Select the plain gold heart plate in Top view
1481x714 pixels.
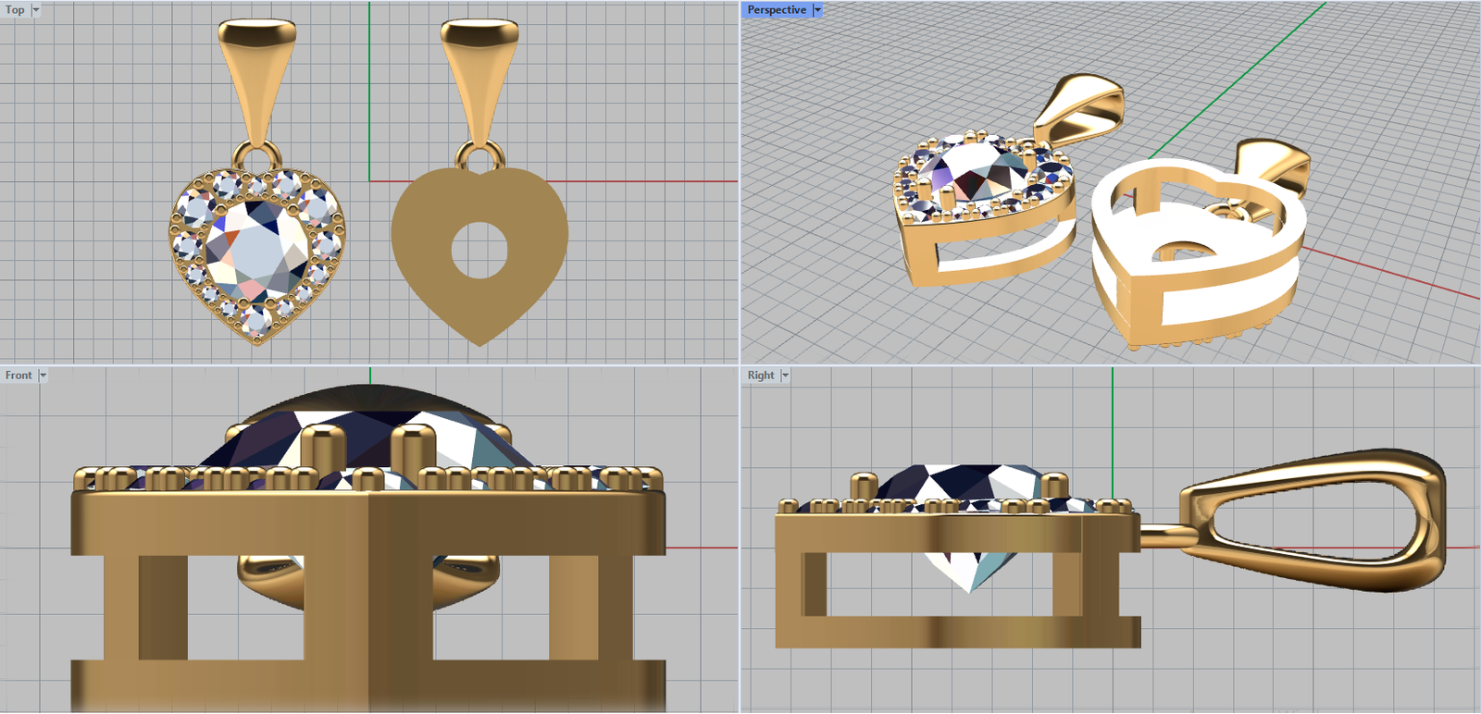tap(479, 256)
